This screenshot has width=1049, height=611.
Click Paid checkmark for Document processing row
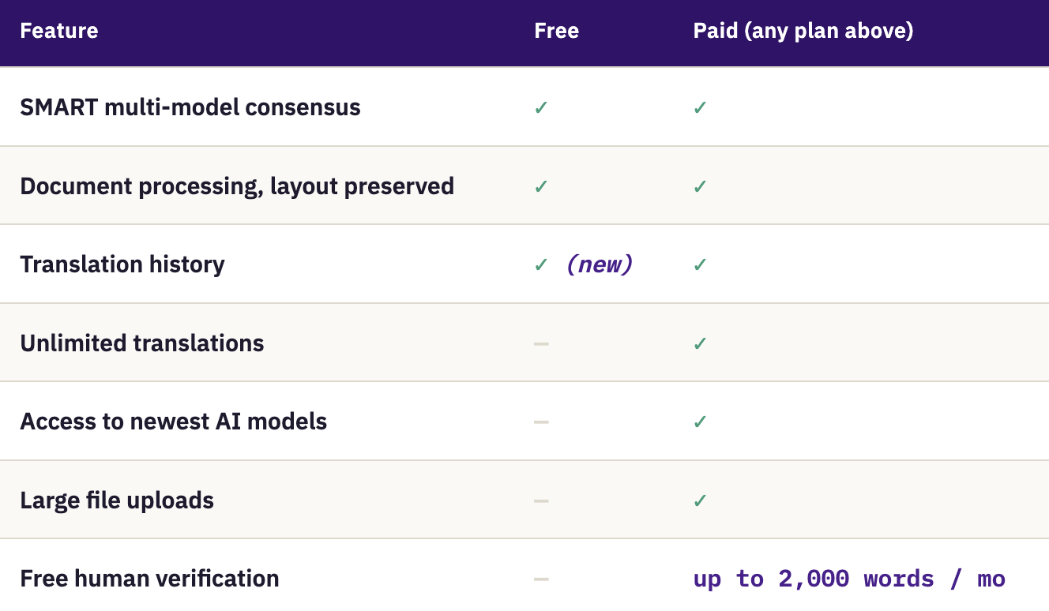(700, 186)
